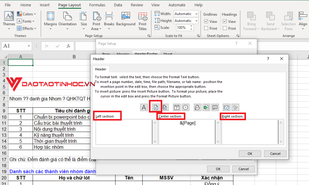Open the Format Text dialog
The width and height of the screenshot is (309, 185).
coord(144,107)
